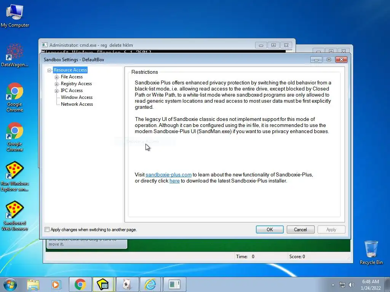Open the volume control tray icon
390x292 pixels.
(x=351, y=285)
